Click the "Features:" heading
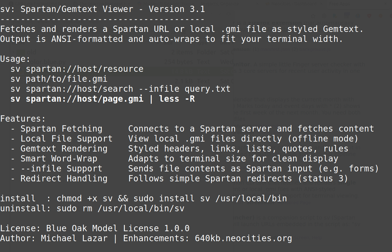 (23, 119)
